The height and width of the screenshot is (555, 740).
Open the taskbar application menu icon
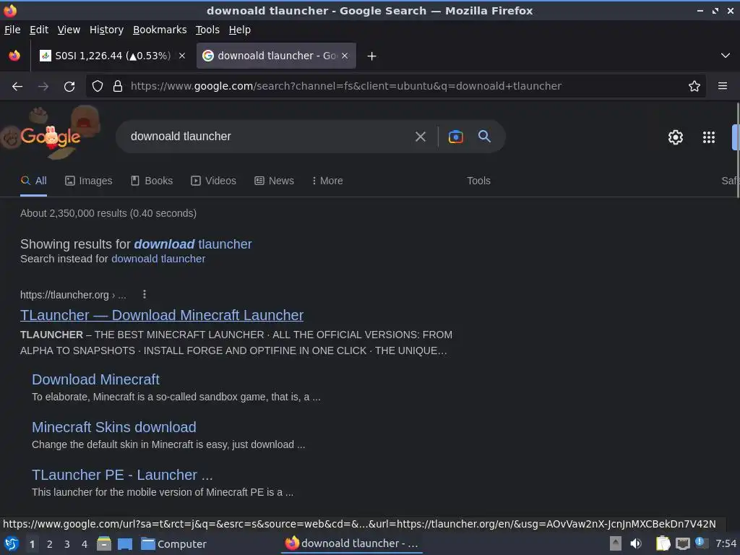[x=12, y=543]
